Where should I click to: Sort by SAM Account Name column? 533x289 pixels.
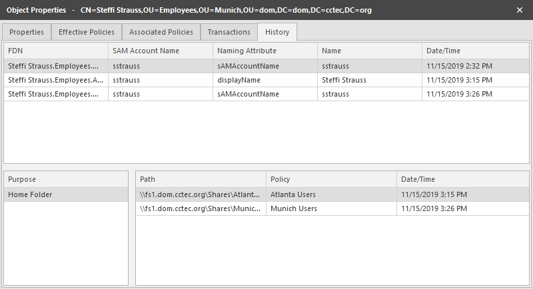tap(160, 51)
